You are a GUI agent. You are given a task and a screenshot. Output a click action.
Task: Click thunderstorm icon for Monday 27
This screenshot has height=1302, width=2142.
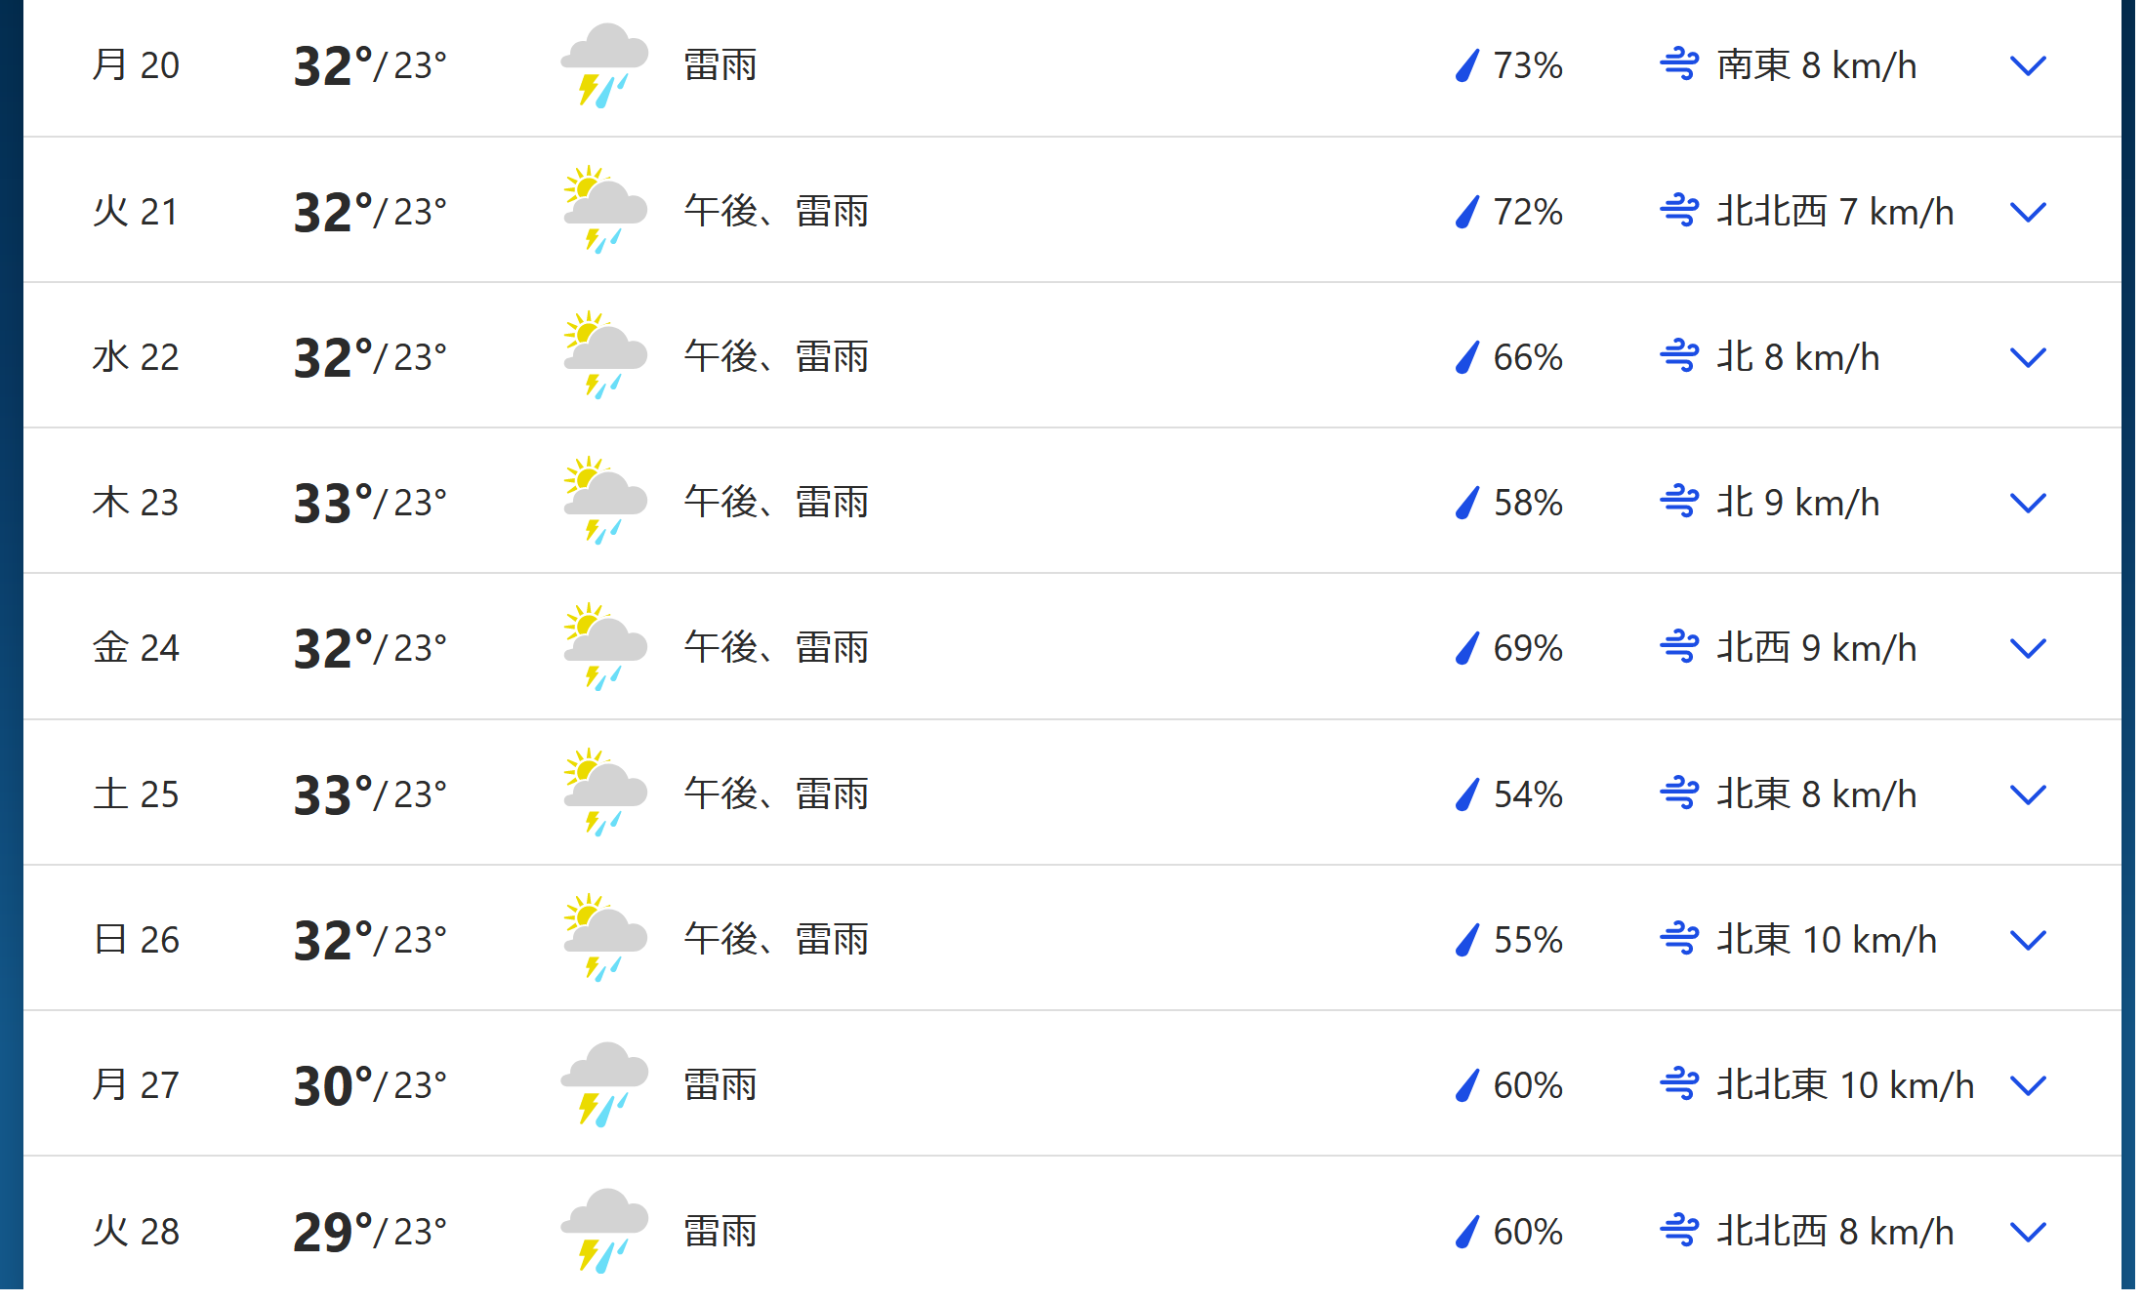pos(605,1084)
